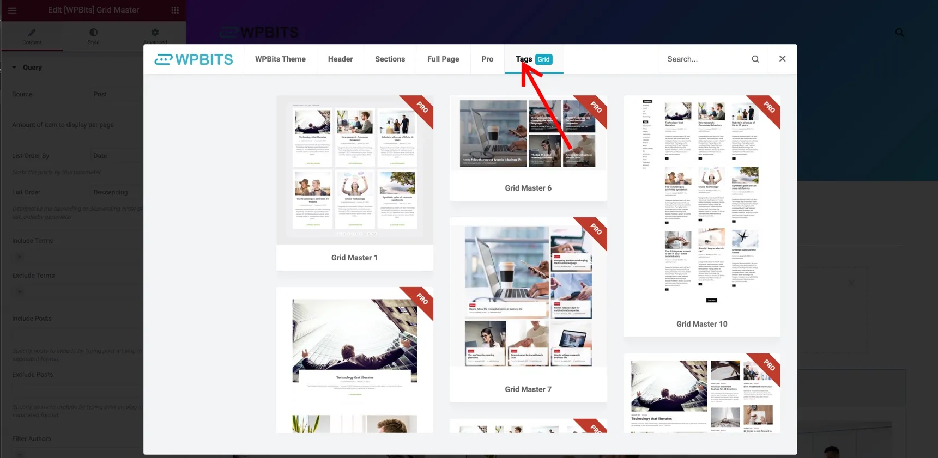Click the PRO ribbon on Grid Master 1
Viewport: 938px width, 458px height.
[421, 108]
